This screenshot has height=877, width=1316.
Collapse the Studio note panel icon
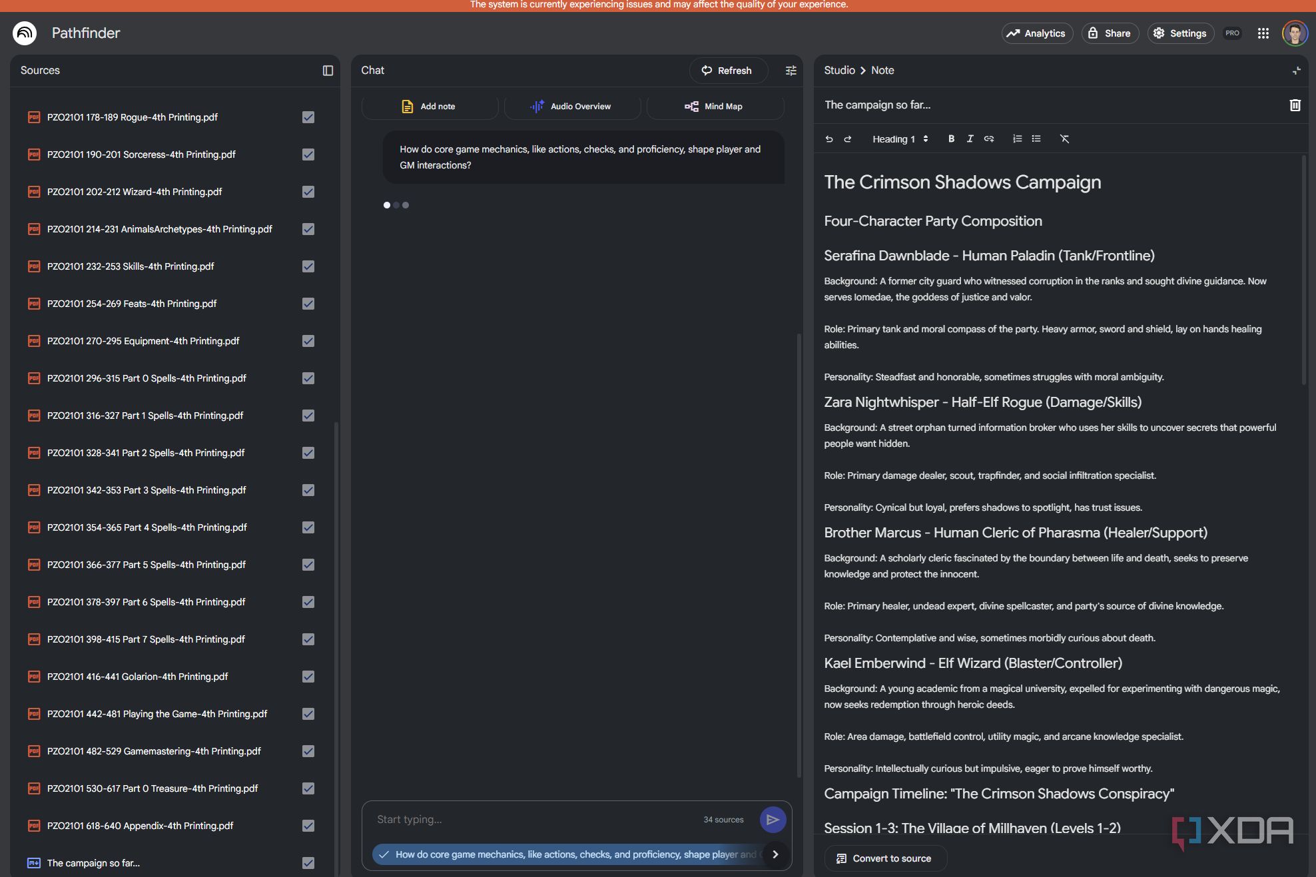1296,71
